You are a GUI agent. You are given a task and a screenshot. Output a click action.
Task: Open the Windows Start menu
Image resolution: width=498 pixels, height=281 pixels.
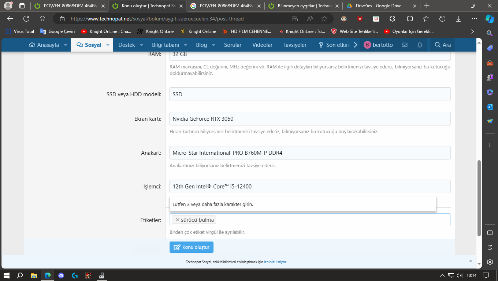tap(7, 275)
